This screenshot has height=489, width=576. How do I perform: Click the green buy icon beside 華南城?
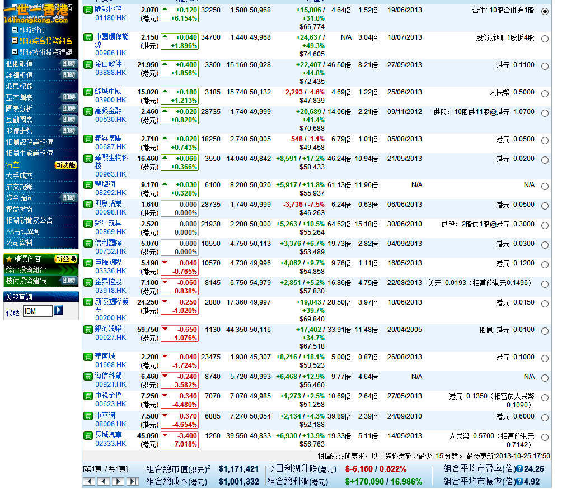[88, 357]
